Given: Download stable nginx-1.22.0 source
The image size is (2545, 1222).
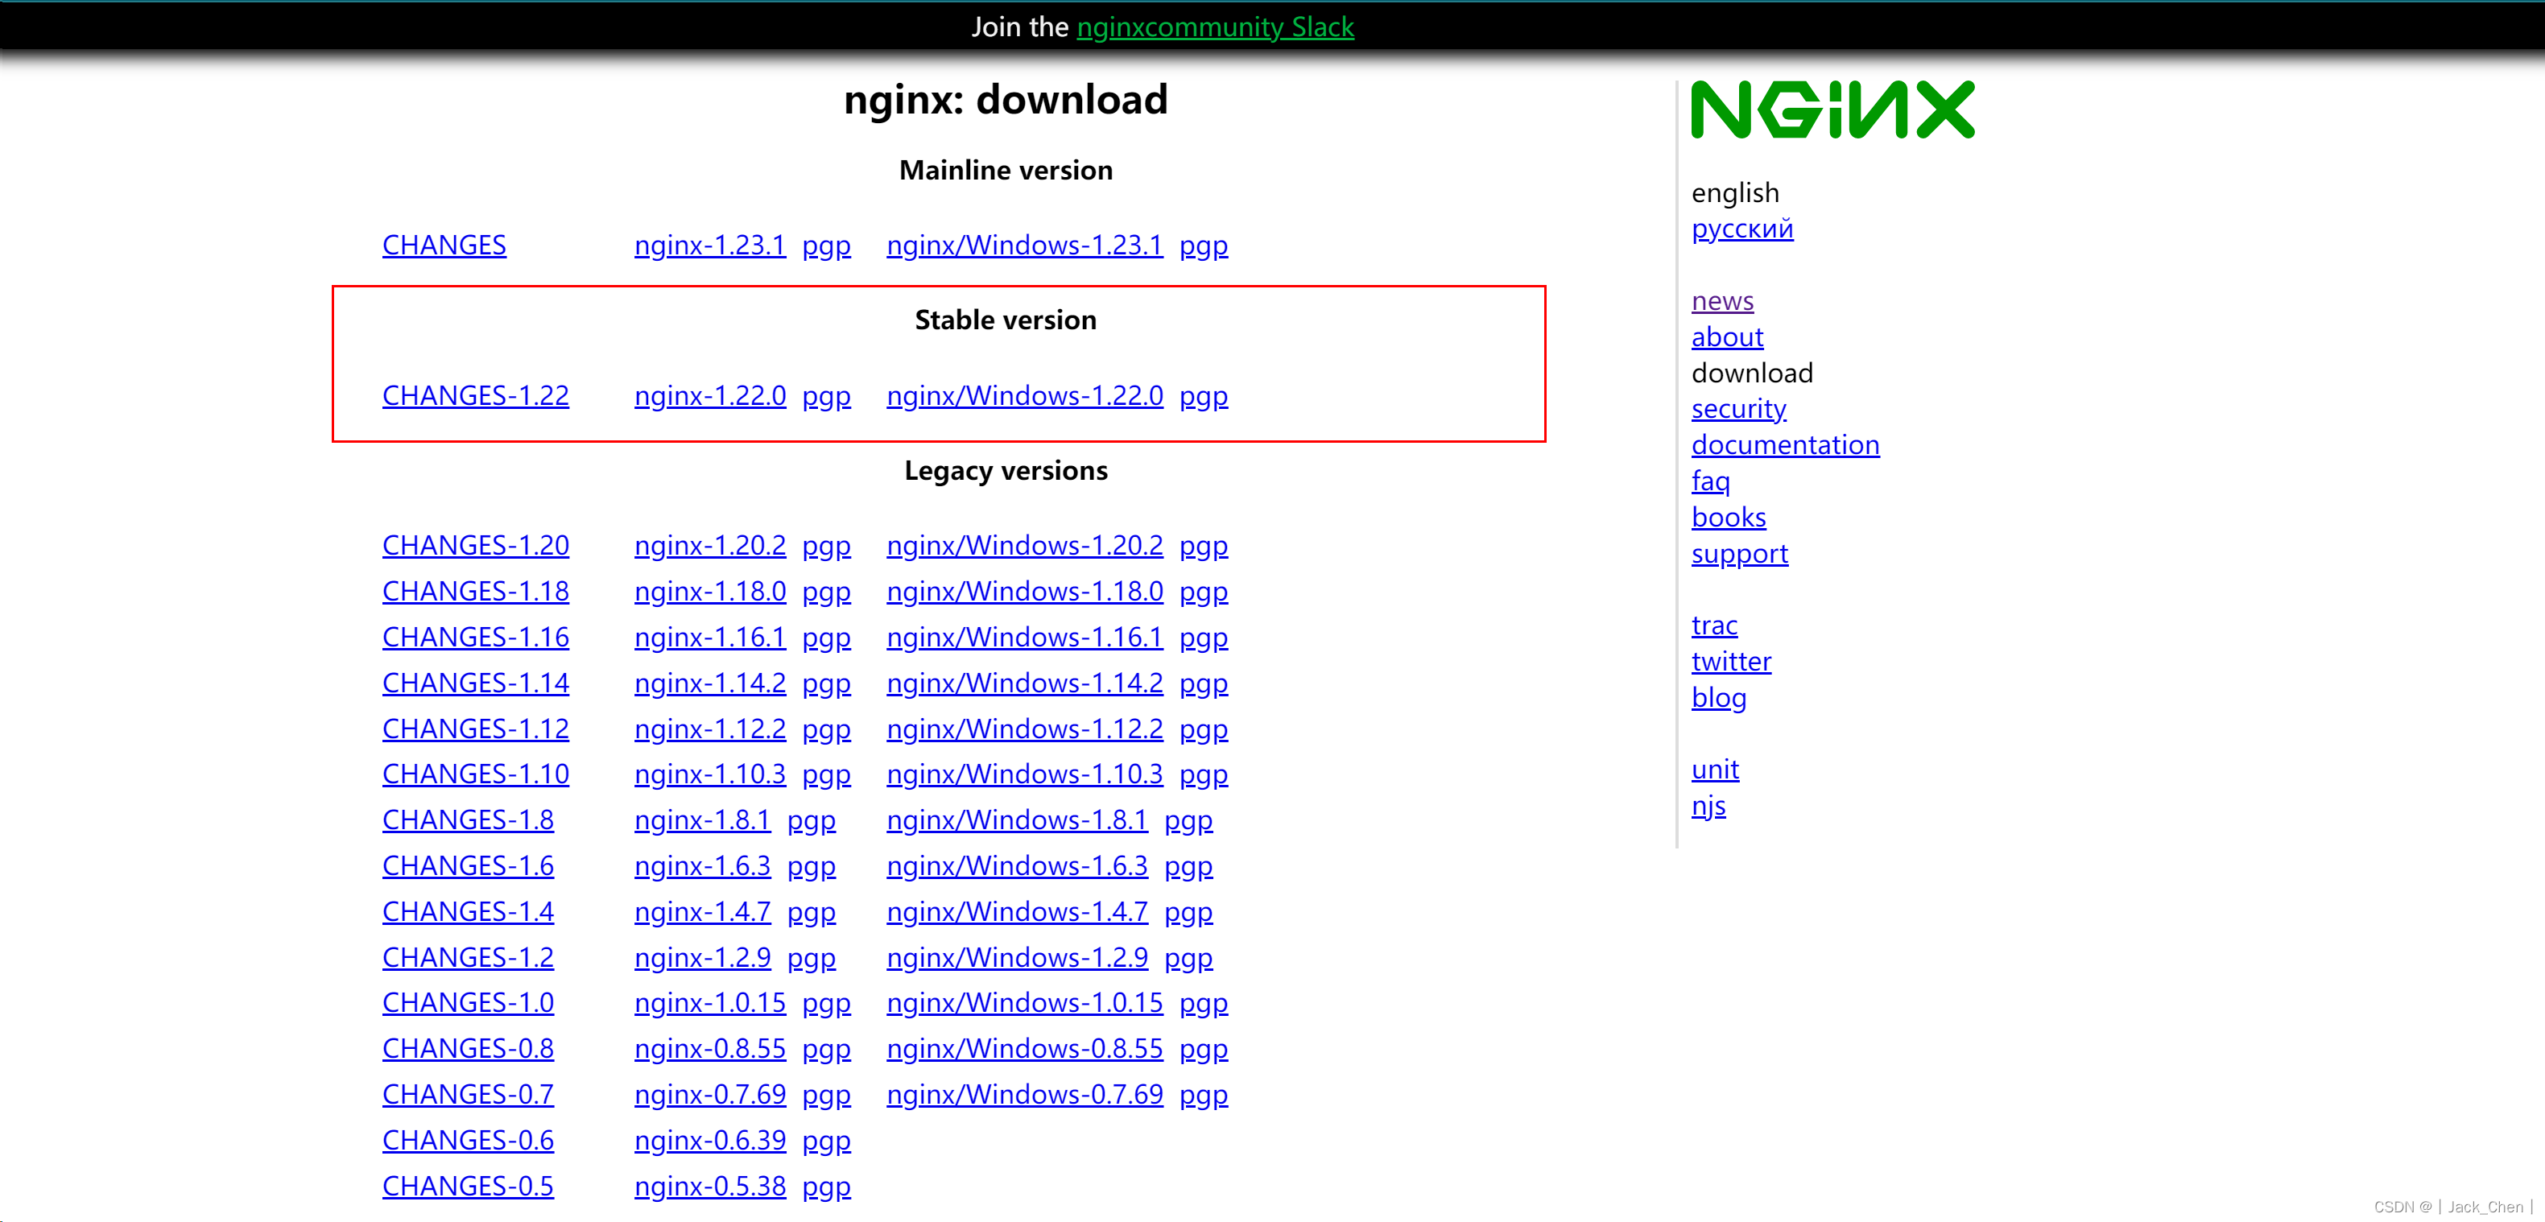Looking at the screenshot, I should pos(710,395).
